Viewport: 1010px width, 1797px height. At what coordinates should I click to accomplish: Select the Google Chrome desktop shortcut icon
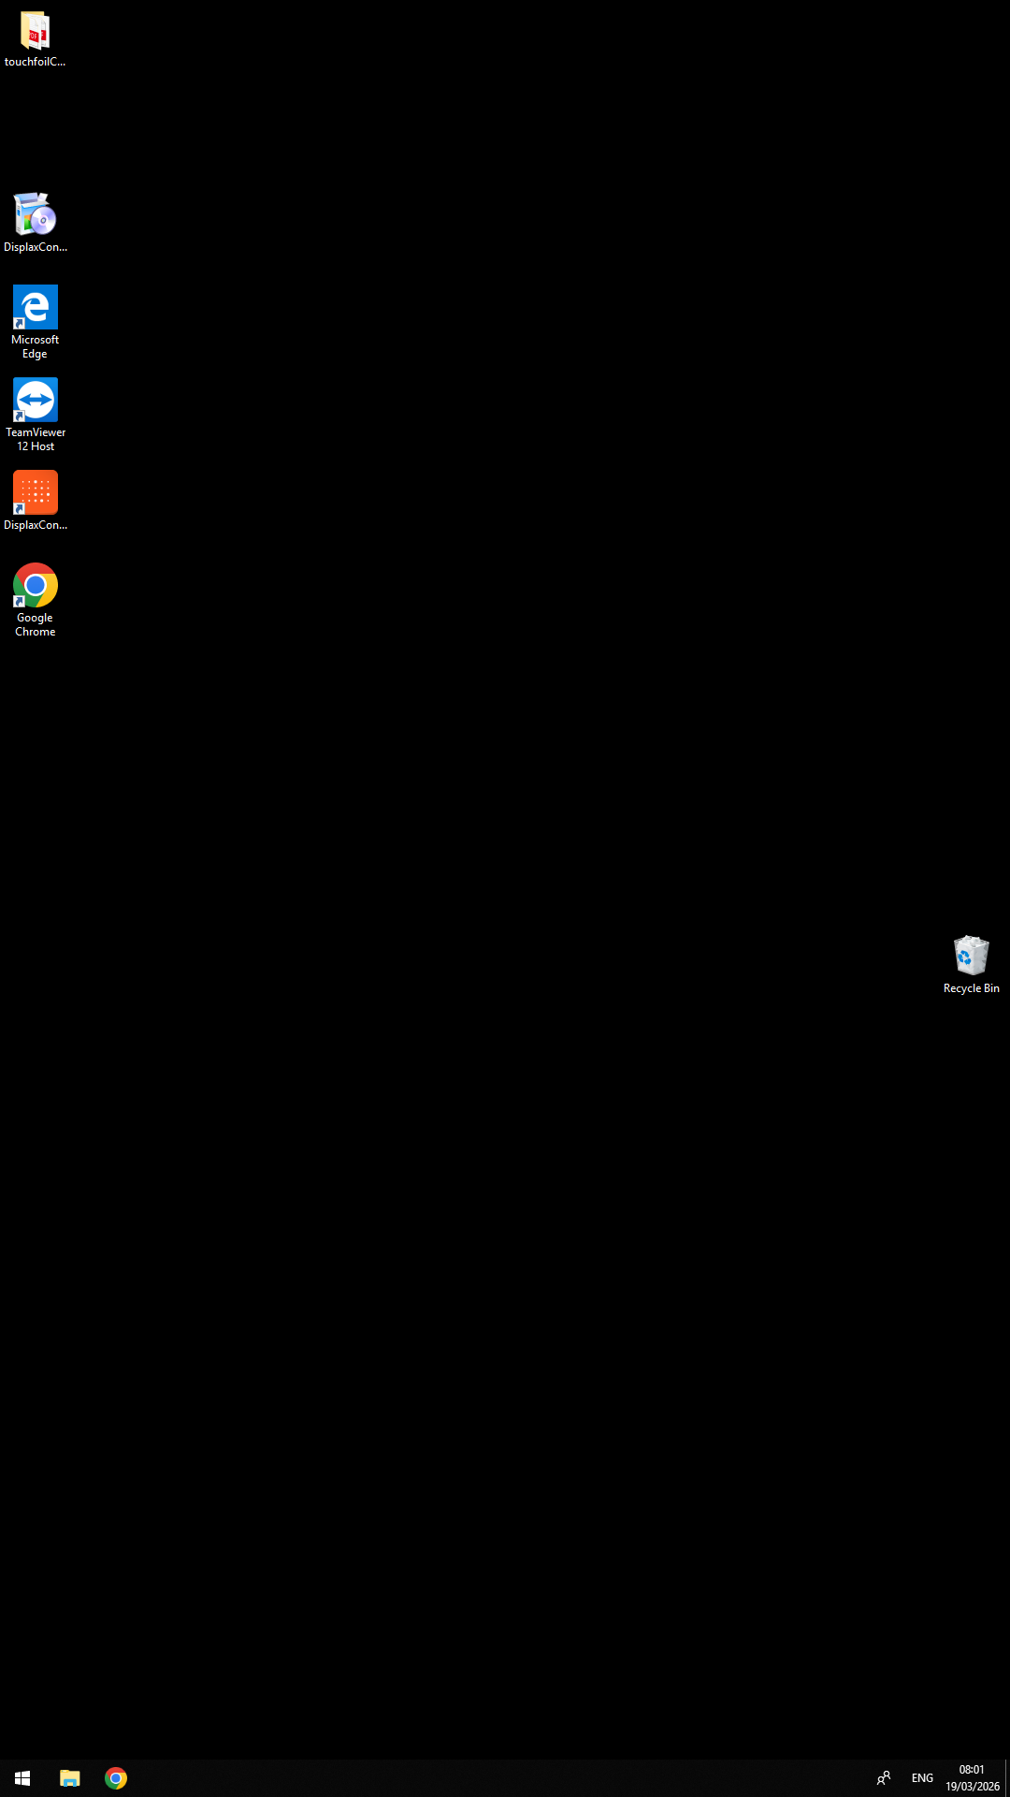[35, 585]
